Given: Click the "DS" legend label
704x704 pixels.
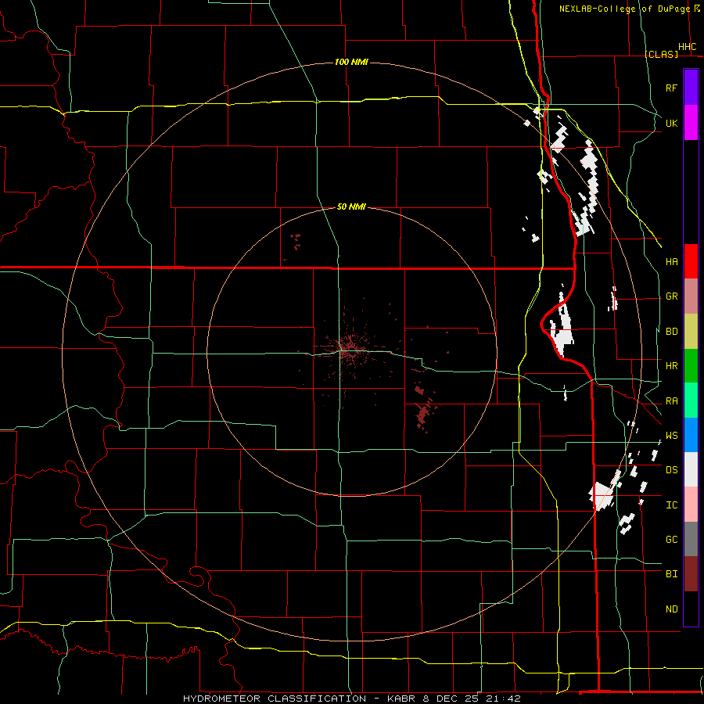Looking at the screenshot, I should pos(671,470).
